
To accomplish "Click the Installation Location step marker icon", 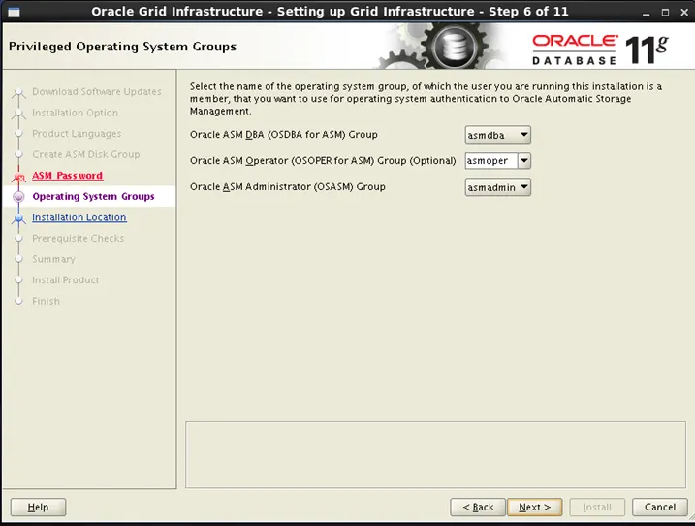I will click(x=18, y=218).
